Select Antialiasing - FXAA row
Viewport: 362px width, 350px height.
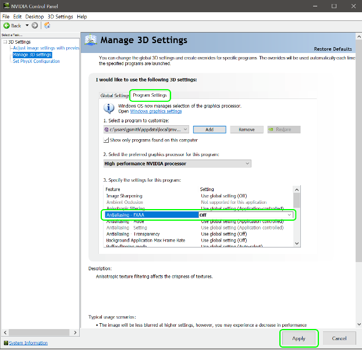point(152,215)
